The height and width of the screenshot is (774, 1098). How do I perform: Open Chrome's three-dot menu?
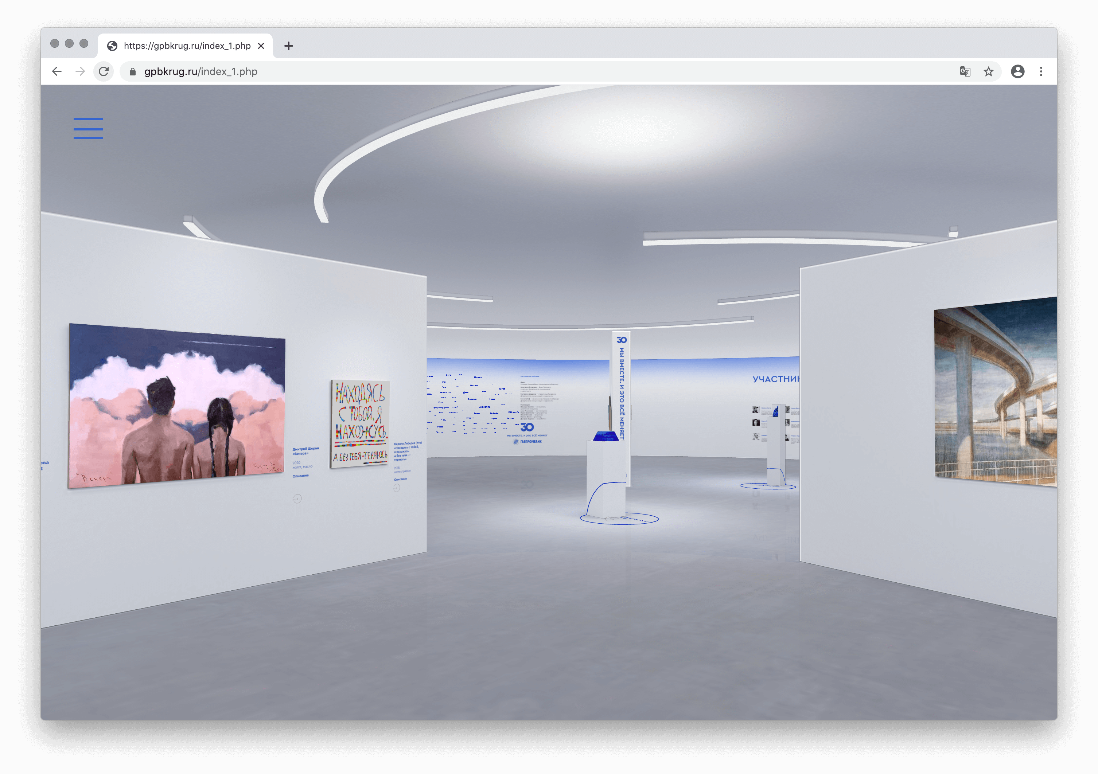[x=1041, y=72]
